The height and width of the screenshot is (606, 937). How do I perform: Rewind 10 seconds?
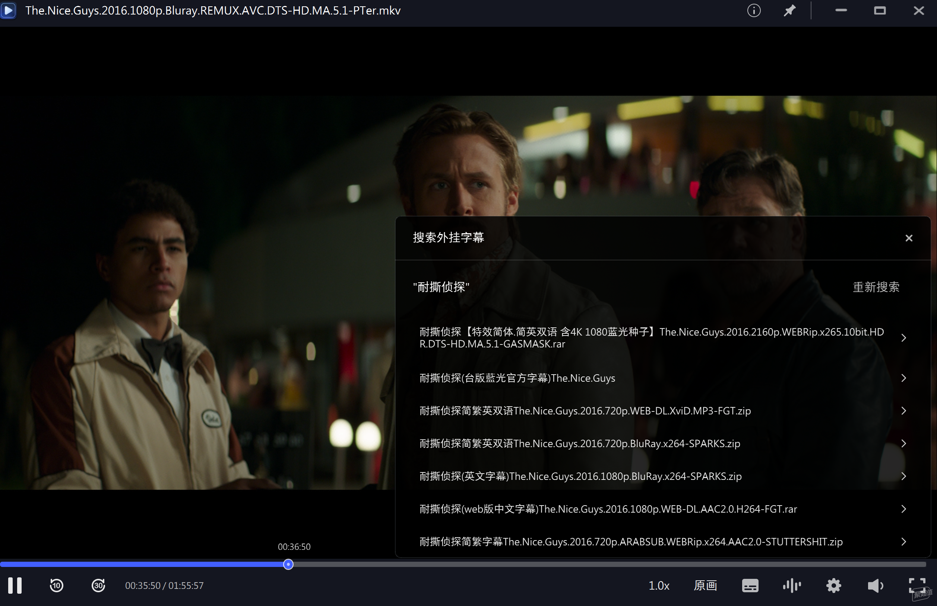(x=57, y=586)
